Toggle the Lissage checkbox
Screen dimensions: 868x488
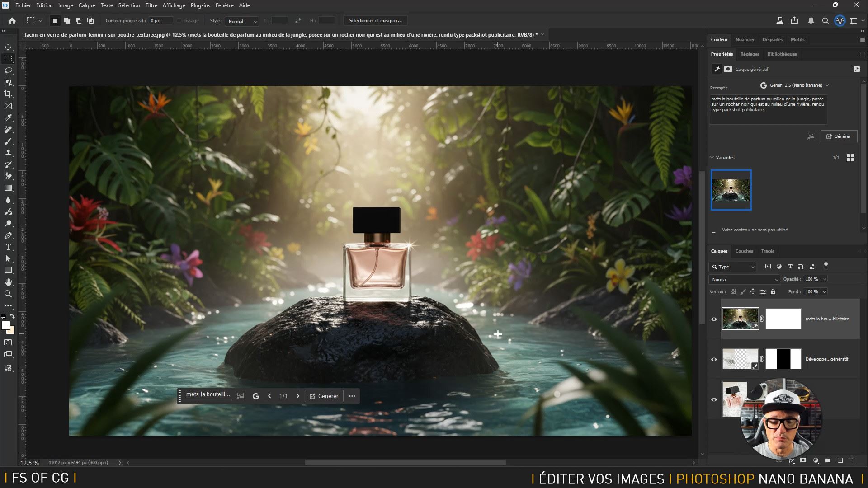pos(179,21)
